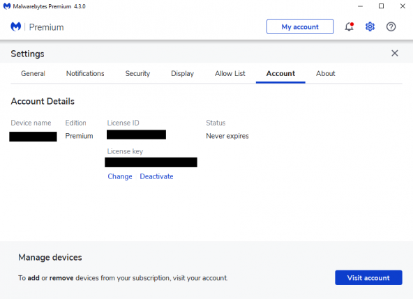
Task: Maximize the Malwarebytes window
Action: coord(381,6)
